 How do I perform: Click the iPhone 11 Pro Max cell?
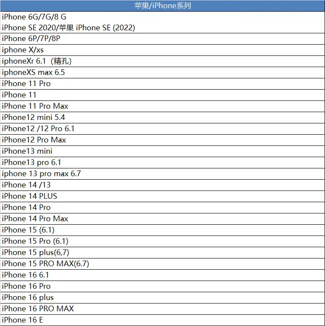(162, 106)
